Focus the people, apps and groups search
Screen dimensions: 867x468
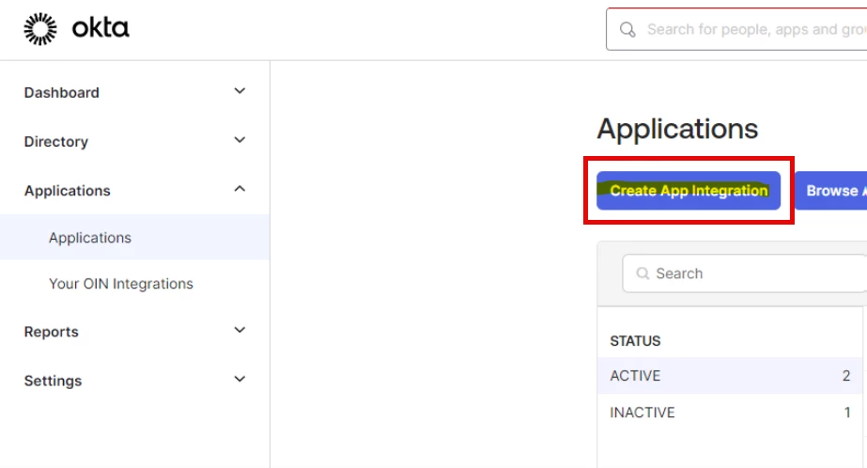point(736,29)
